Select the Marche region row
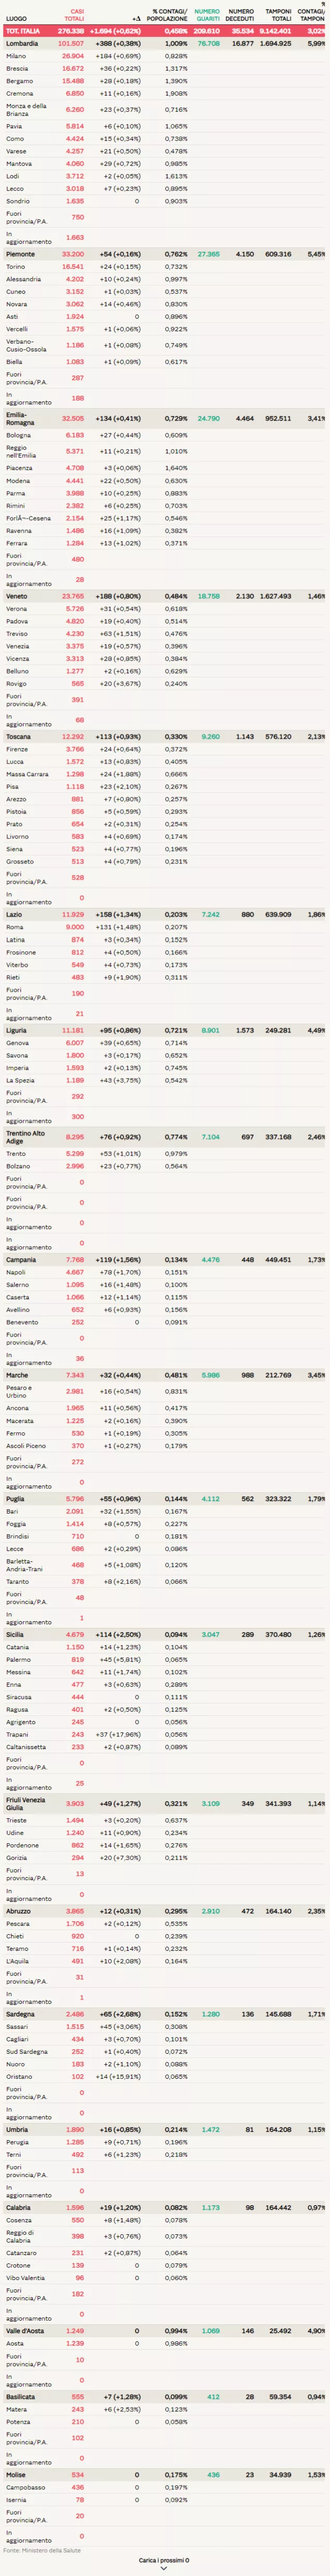The height and width of the screenshot is (2576, 330). 165,1376
